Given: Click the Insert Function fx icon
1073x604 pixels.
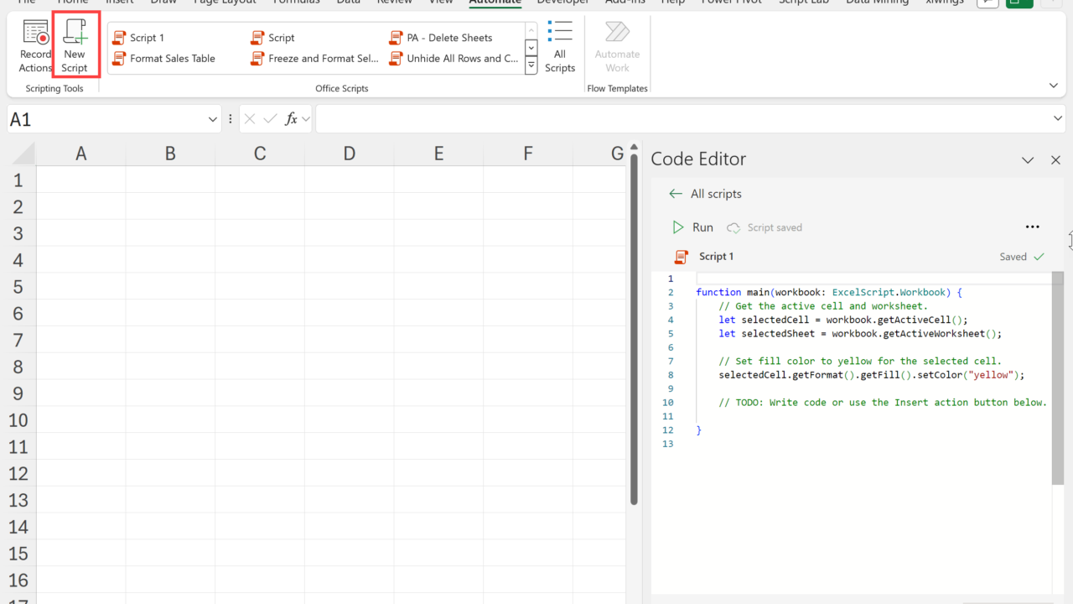Looking at the screenshot, I should 291,119.
